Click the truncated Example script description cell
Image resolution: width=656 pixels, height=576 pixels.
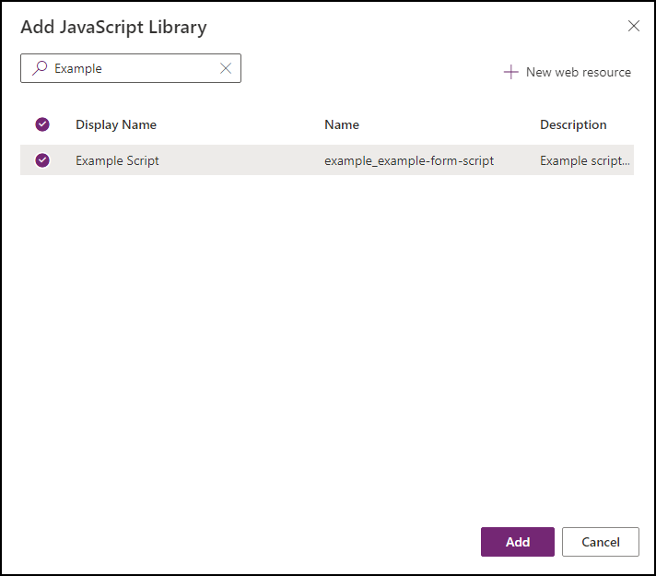[x=585, y=160]
